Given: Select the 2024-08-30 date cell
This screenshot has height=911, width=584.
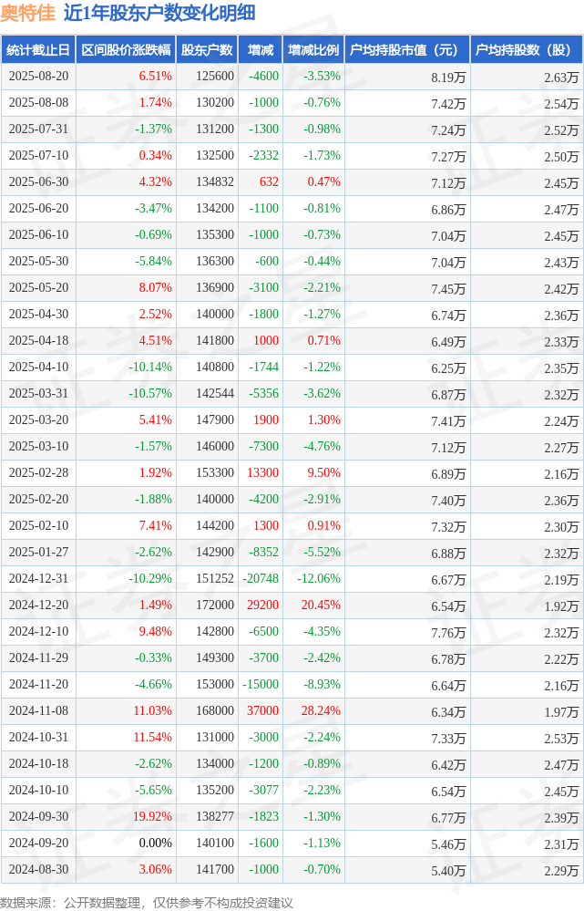Looking at the screenshot, I should (38, 869).
